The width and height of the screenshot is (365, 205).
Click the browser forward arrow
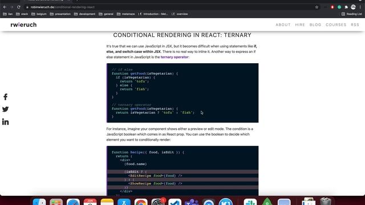click(11, 7)
